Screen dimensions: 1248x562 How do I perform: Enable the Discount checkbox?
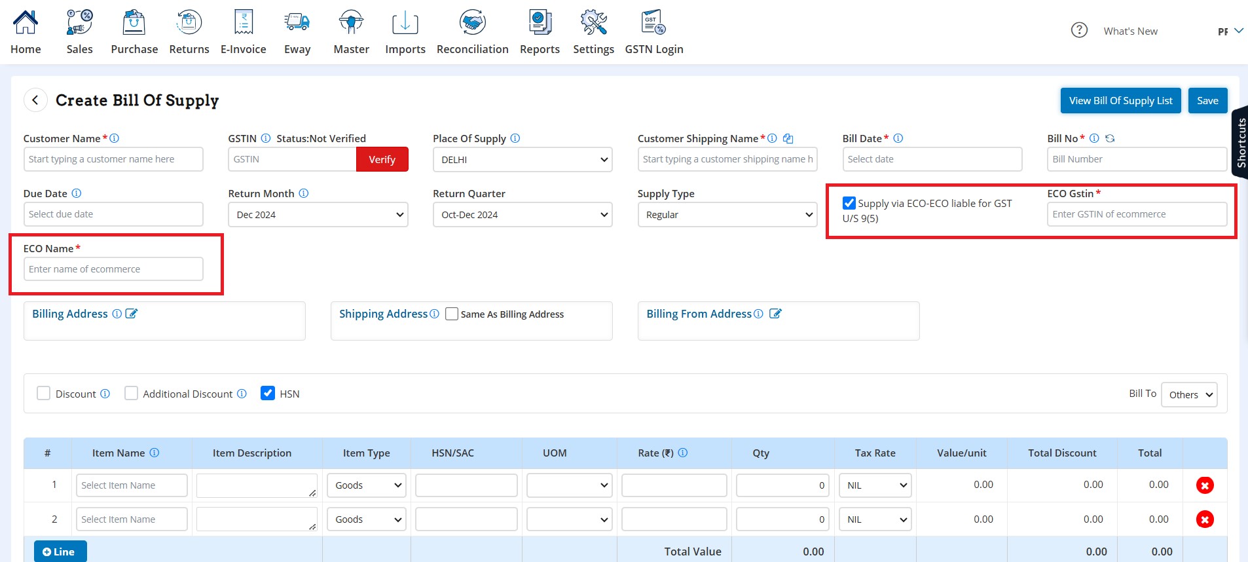click(44, 393)
